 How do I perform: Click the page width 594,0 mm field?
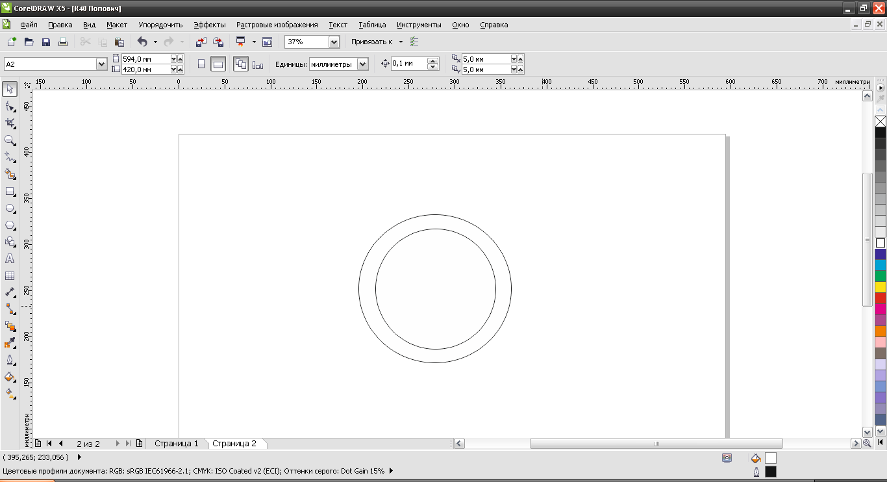(x=146, y=59)
